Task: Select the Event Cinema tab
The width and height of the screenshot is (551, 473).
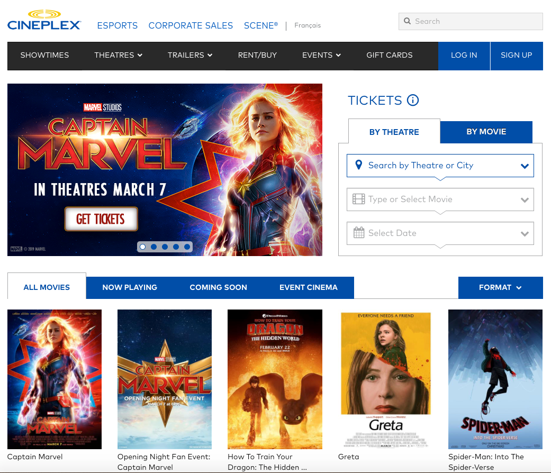Action: (309, 288)
